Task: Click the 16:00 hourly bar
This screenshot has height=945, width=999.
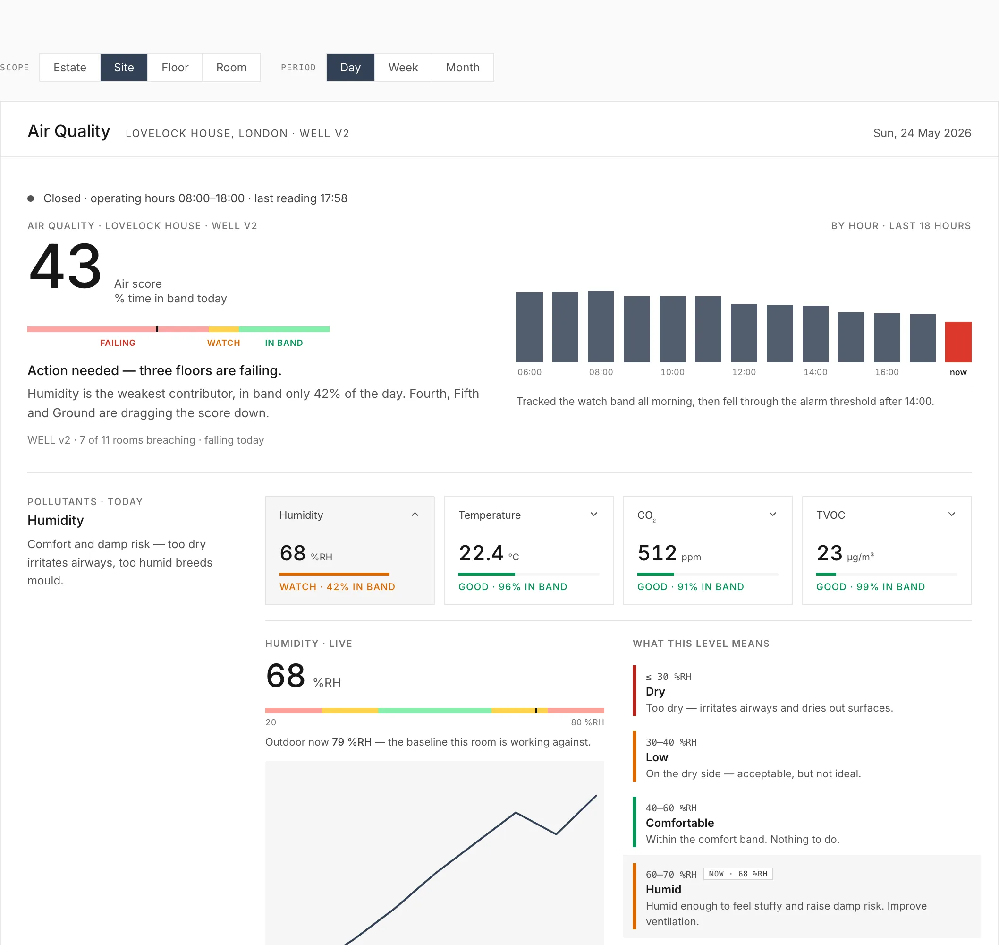Action: coord(887,338)
